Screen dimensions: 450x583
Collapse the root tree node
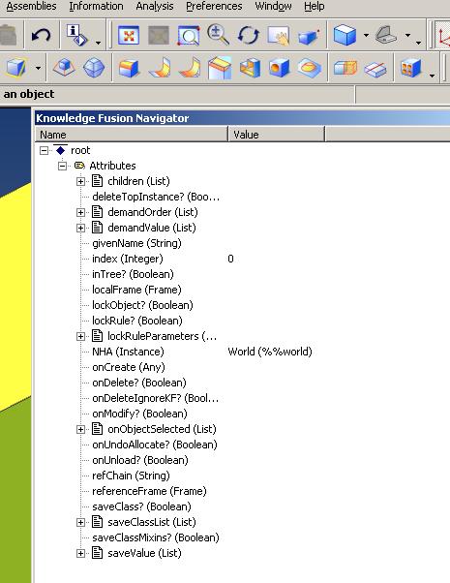[x=45, y=150]
